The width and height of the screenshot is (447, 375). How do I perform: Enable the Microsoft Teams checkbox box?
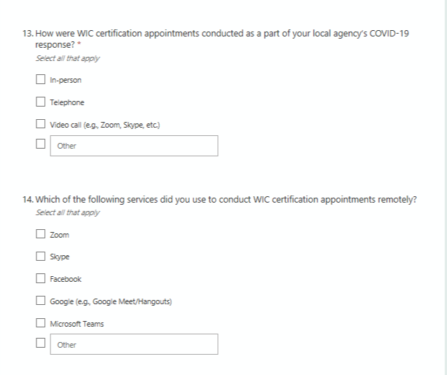[41, 324]
